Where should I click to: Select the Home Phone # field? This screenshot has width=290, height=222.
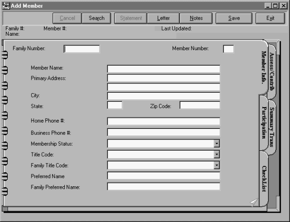pyautogui.click(x=163, y=121)
